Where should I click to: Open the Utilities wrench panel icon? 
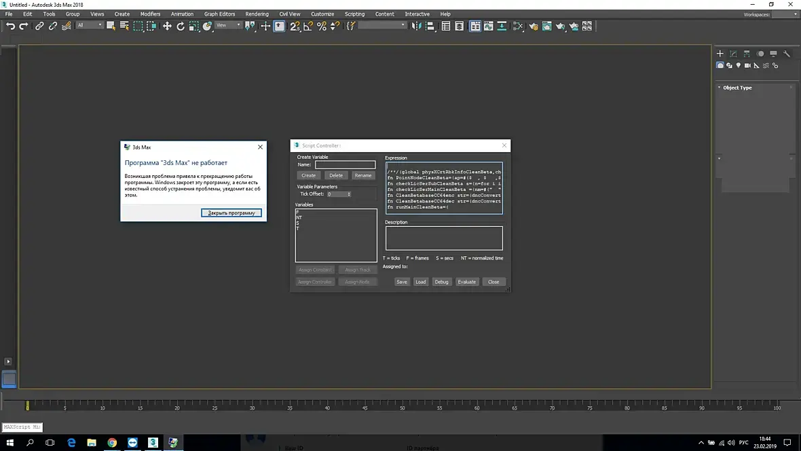(787, 54)
